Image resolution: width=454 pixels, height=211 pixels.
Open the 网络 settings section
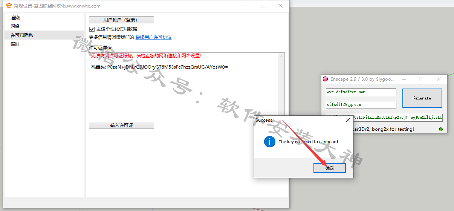coord(15,26)
